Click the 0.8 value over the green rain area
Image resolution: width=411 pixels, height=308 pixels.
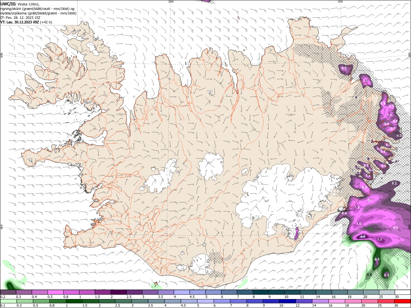coord(369,275)
